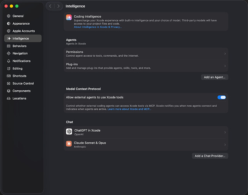The height and width of the screenshot is (195, 248).
Task: Click the Plug-ins row title
Action: (x=72, y=64)
